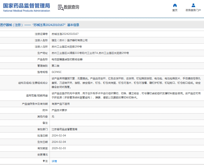Open the 政务服务门户 person icon
This screenshot has height=166, width=204.
[193, 5]
